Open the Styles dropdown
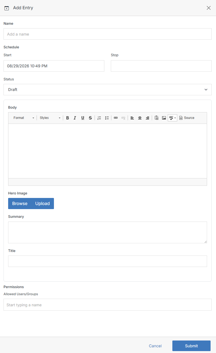 coord(50,118)
